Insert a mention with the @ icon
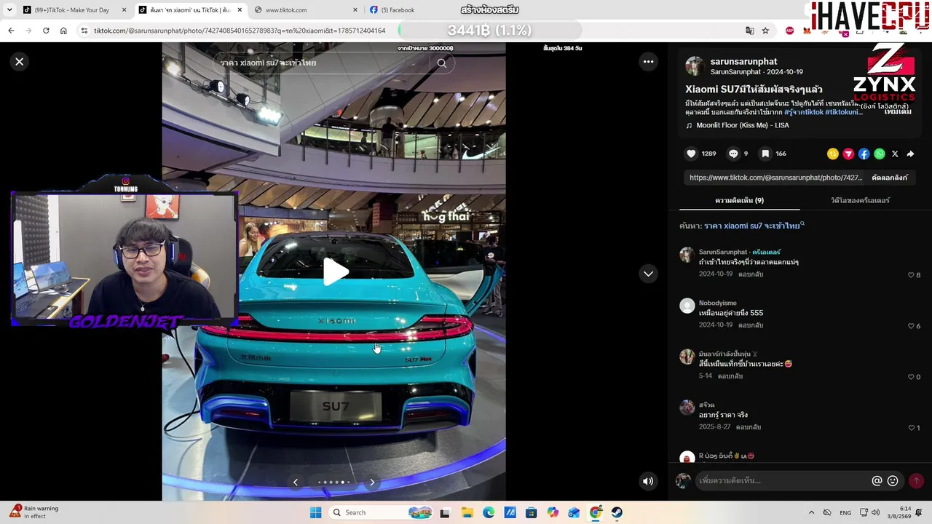 pyautogui.click(x=877, y=481)
